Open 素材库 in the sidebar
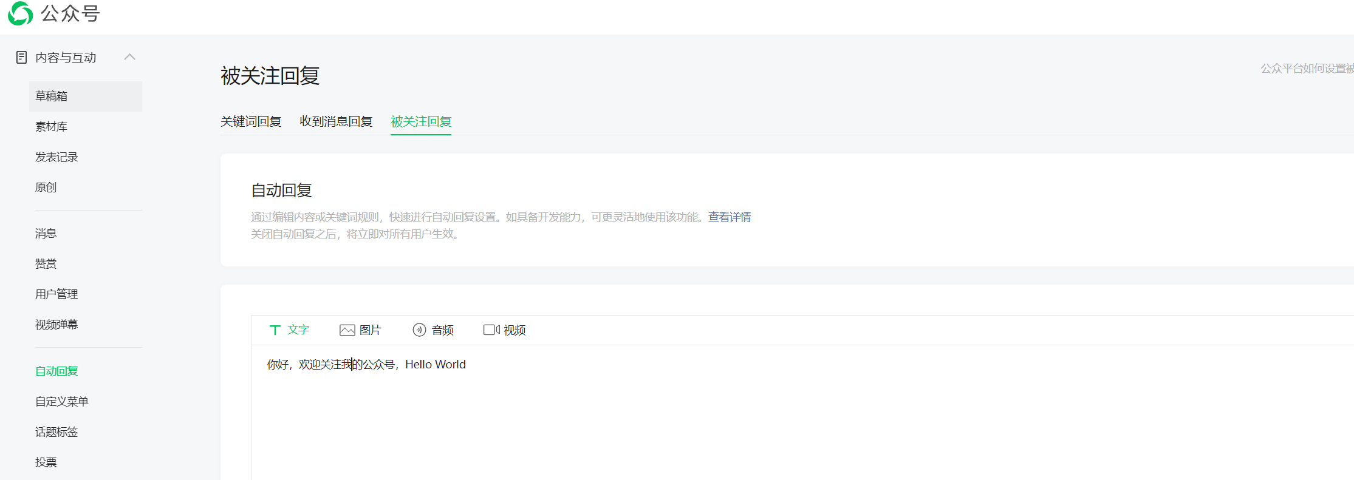 point(52,127)
